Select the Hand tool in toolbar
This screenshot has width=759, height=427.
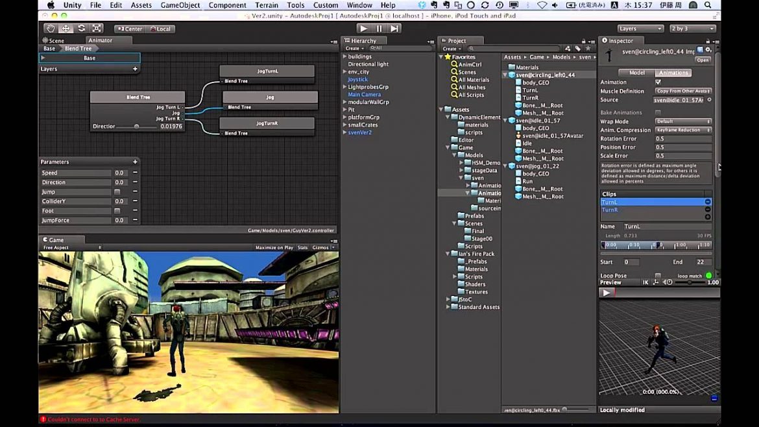51,29
